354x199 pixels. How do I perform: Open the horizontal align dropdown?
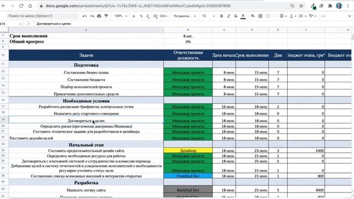[283, 16]
